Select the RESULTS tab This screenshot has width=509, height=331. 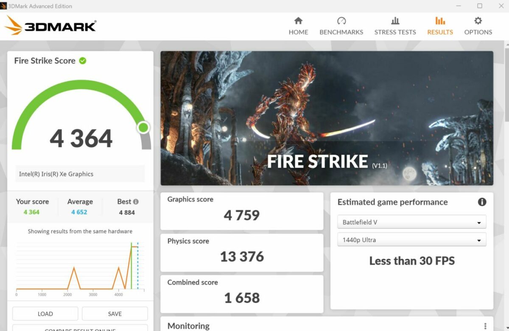[440, 26]
